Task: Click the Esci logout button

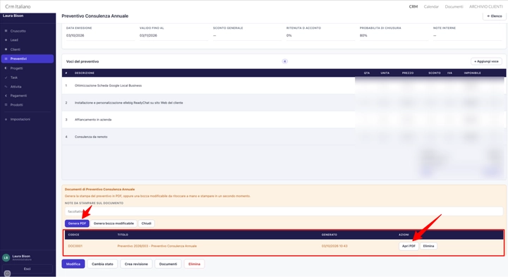Action: coord(28,269)
